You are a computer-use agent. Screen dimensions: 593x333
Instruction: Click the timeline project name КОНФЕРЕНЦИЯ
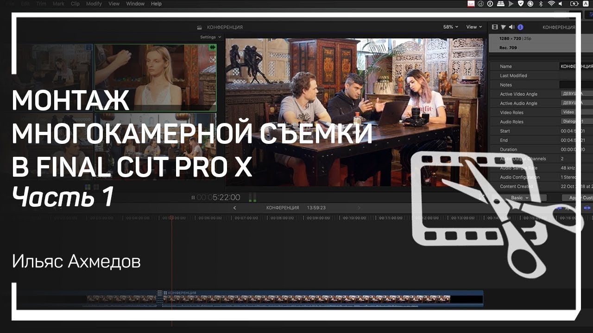click(282, 208)
